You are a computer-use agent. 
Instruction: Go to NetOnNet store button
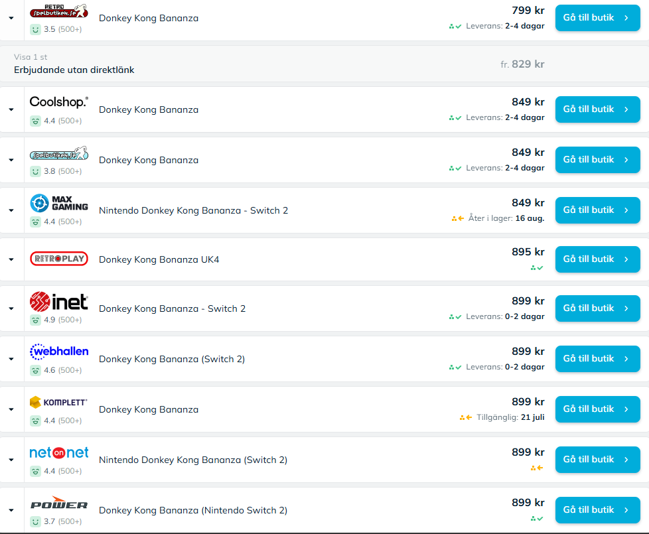pyautogui.click(x=598, y=460)
